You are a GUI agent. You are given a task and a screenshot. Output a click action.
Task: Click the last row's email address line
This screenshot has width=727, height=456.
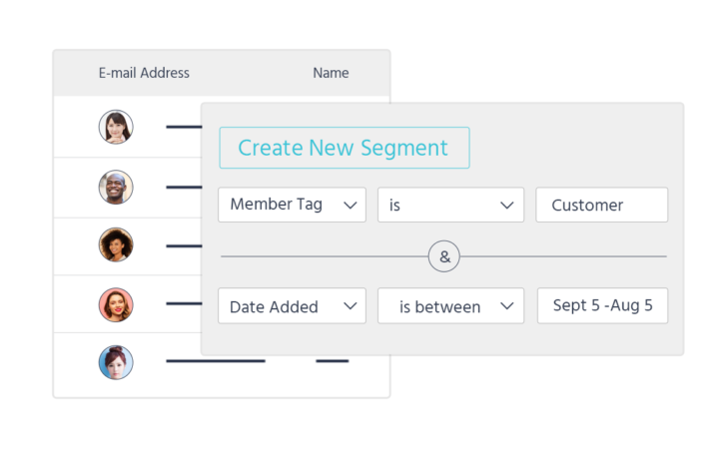point(215,361)
